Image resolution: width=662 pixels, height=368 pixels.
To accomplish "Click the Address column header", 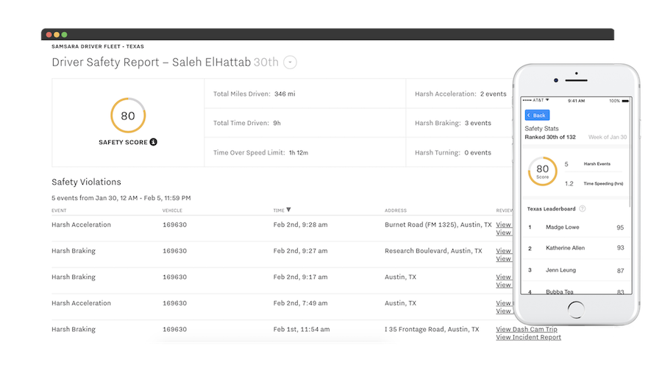I will [396, 210].
